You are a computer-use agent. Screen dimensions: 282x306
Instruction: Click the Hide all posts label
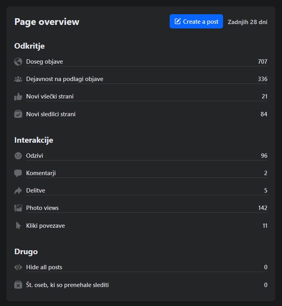(x=44, y=267)
